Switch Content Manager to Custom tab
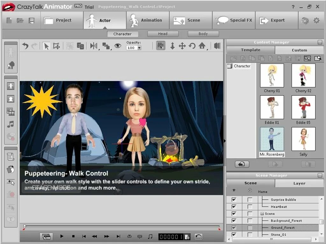Image resolution: width=326 pixels, height=244 pixels. [299, 50]
